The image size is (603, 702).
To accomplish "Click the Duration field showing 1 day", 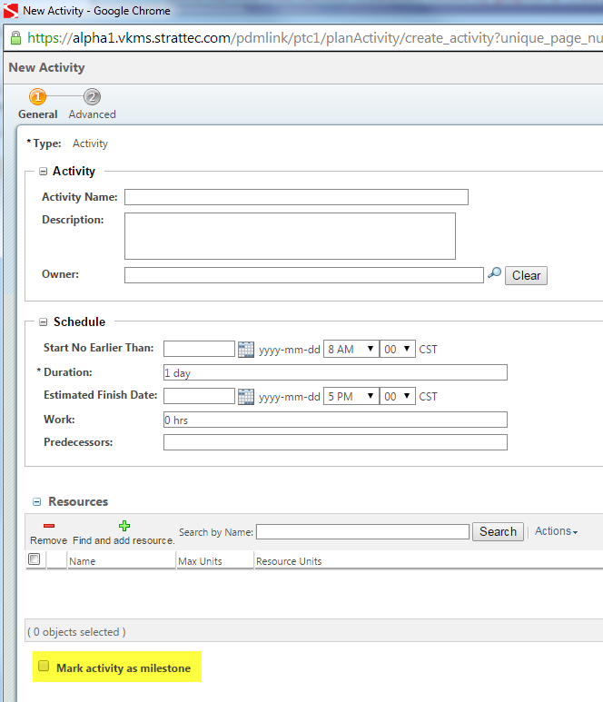I will pyautogui.click(x=335, y=372).
